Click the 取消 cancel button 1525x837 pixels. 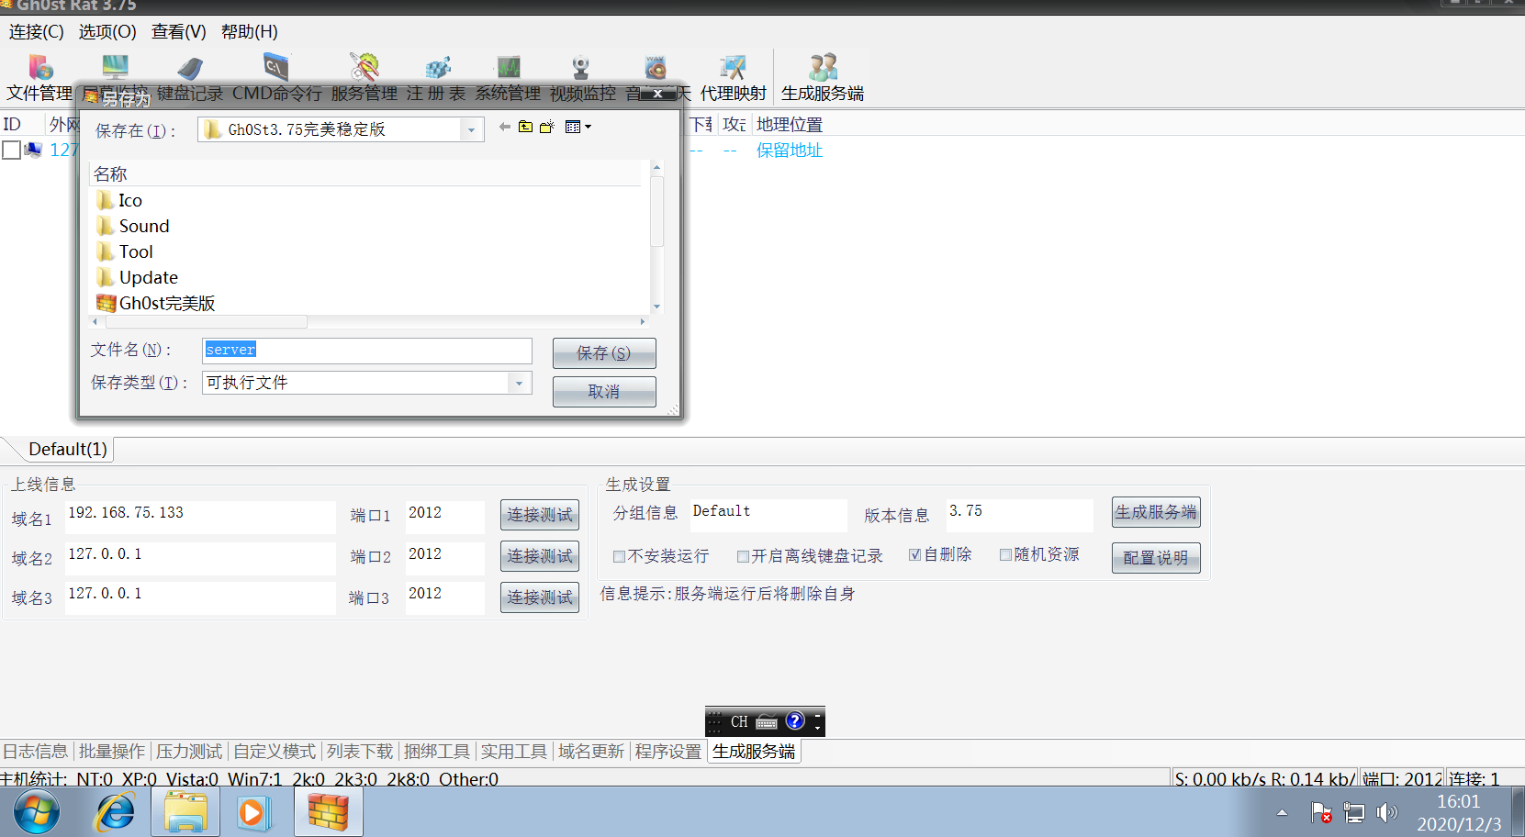click(604, 392)
